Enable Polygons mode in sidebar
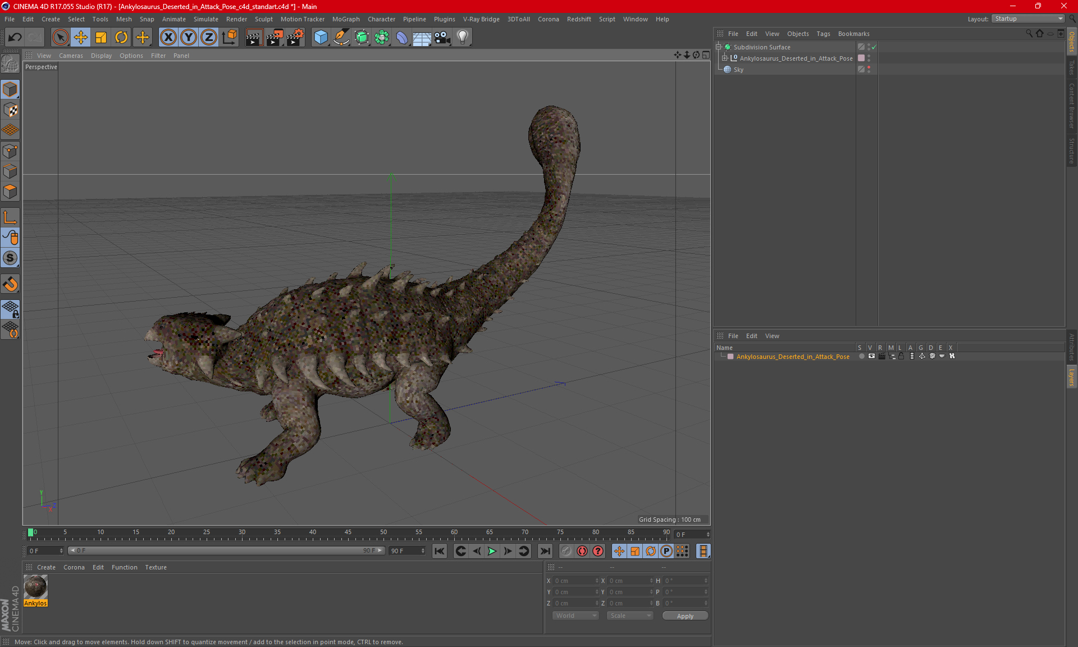 click(11, 192)
